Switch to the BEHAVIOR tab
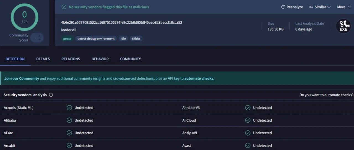The image size is (354, 150). [100, 59]
